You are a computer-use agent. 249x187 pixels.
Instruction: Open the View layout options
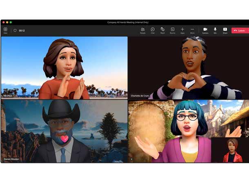[5, 30]
